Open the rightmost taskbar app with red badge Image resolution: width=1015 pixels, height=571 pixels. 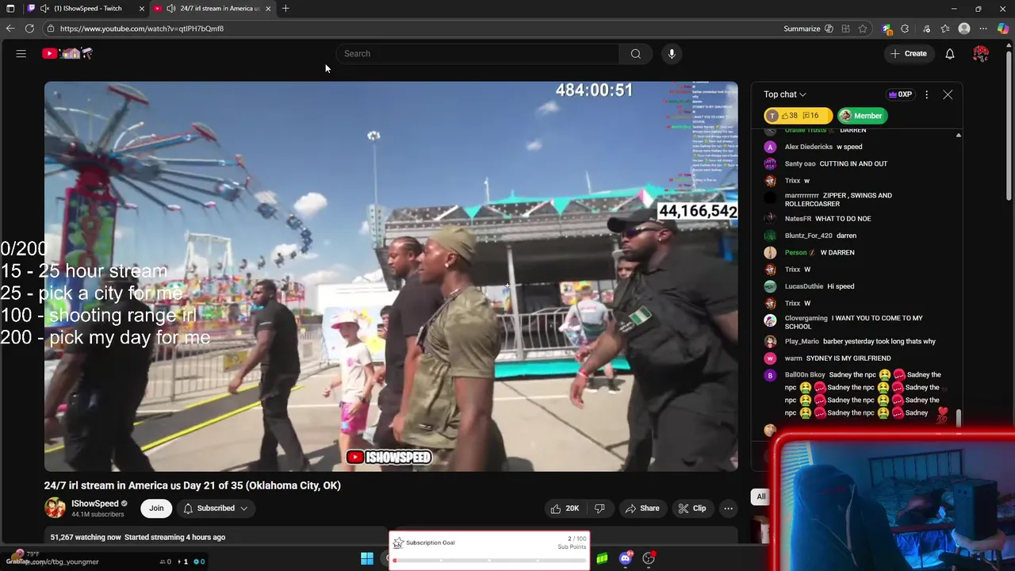pos(649,559)
